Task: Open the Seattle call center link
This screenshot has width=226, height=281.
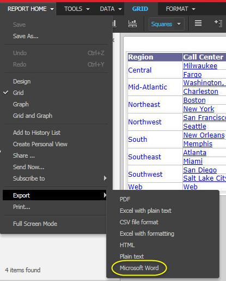Action: 194,126
